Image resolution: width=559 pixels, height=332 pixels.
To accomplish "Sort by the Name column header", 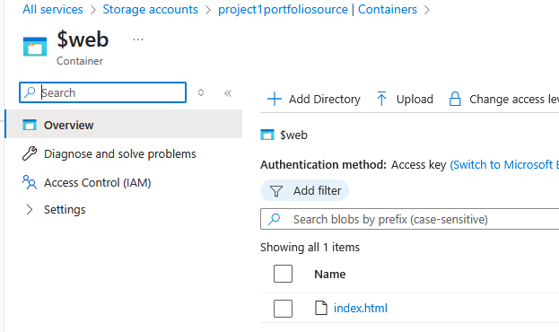I will (x=330, y=274).
